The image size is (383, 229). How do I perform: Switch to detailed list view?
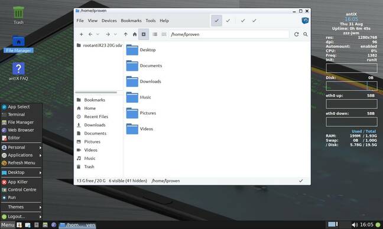pyautogui.click(x=155, y=34)
